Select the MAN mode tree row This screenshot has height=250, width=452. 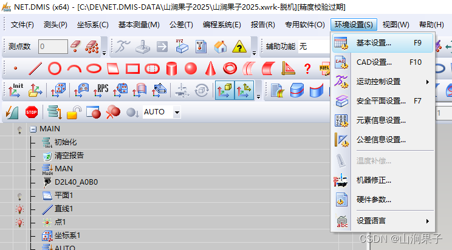coord(63,169)
